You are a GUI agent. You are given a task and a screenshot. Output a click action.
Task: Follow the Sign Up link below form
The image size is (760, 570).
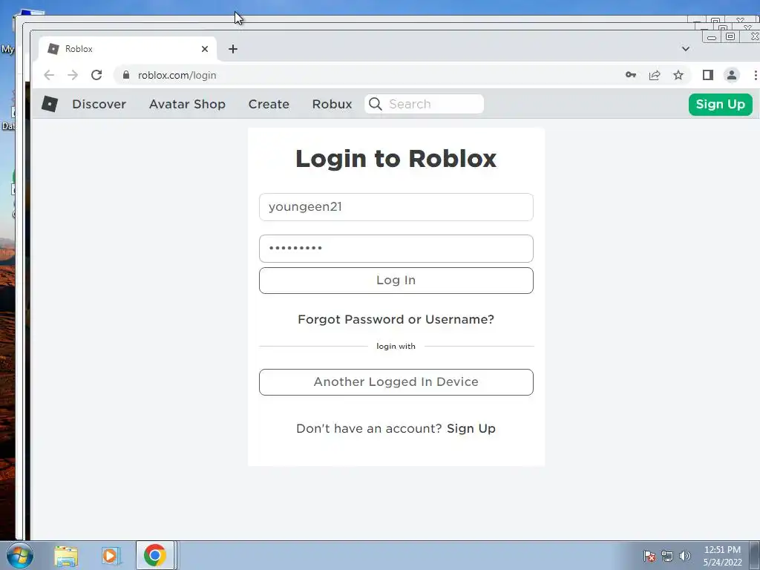471,428
